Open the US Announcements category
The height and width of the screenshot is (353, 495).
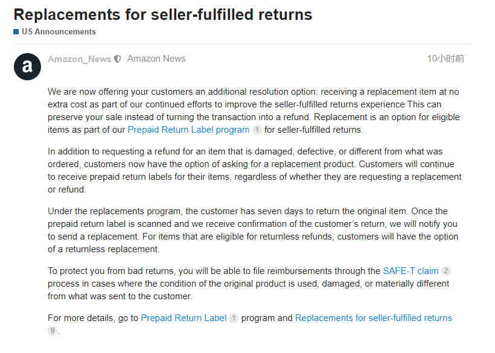point(59,32)
